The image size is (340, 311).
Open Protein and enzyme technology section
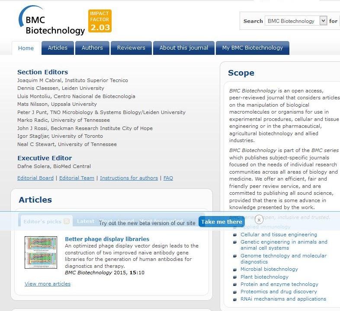pyautogui.click(x=279, y=284)
